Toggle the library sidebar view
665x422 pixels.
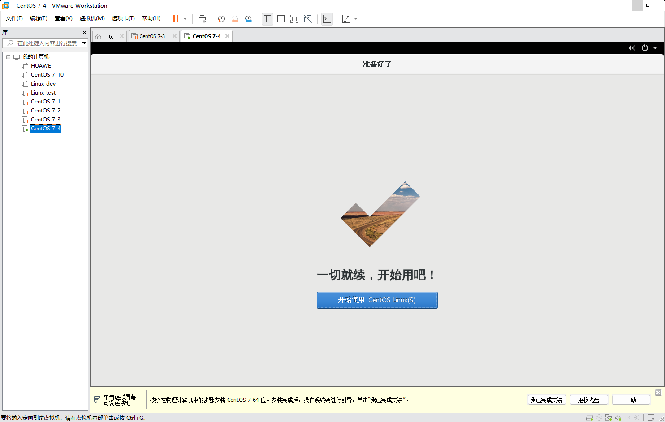coord(268,19)
